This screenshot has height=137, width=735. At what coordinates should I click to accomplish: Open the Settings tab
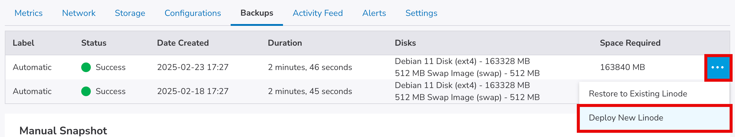click(x=421, y=13)
